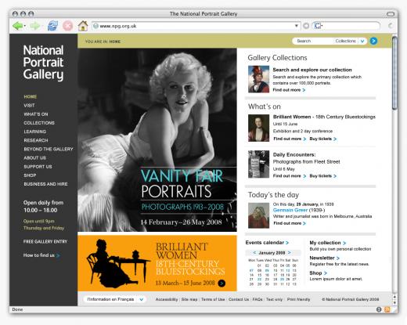Viewport: 407px width, 325px height.
Task: Select ABOUT US in the sidebar
Action: click(35, 158)
